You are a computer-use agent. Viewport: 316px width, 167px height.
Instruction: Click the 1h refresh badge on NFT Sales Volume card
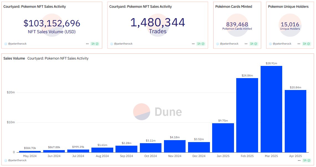(x=95, y=44)
